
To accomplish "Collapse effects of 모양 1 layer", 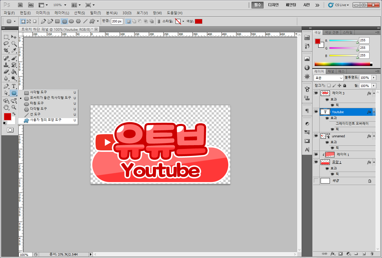I will coord(374,162).
